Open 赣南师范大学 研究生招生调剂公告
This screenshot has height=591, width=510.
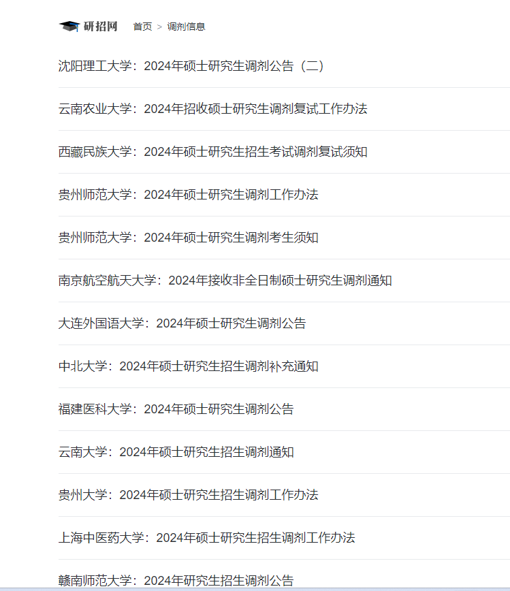[176, 580]
